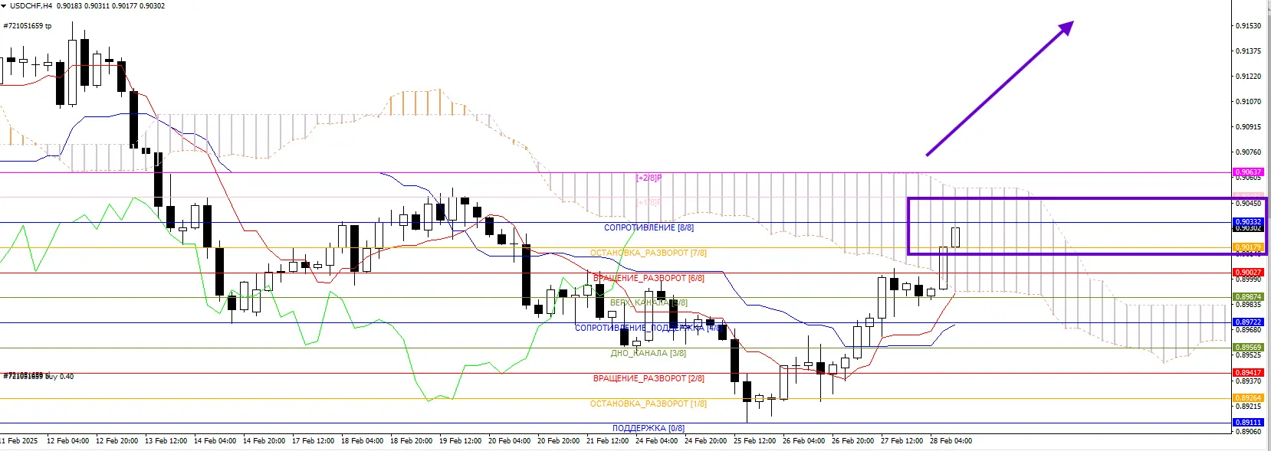This screenshot has height=451, width=1271.
Task: Click the 24 Feb 04:00 time label
Action: [656, 441]
